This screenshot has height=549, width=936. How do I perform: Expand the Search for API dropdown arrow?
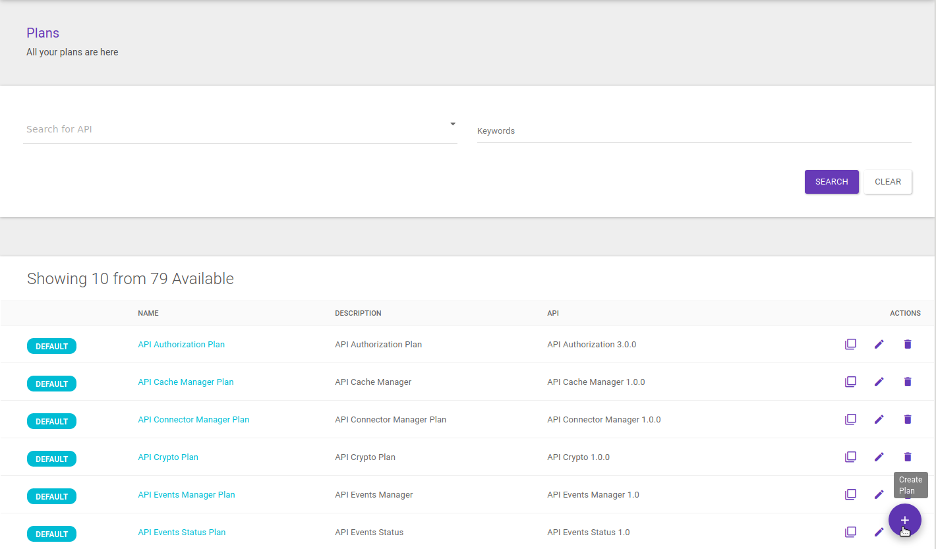pos(453,124)
